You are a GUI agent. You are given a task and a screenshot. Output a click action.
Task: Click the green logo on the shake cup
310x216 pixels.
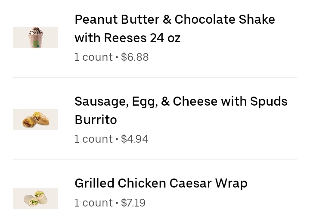pos(36,44)
